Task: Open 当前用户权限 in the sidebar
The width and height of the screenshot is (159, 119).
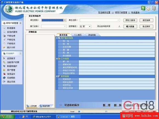Action: coord(13,62)
